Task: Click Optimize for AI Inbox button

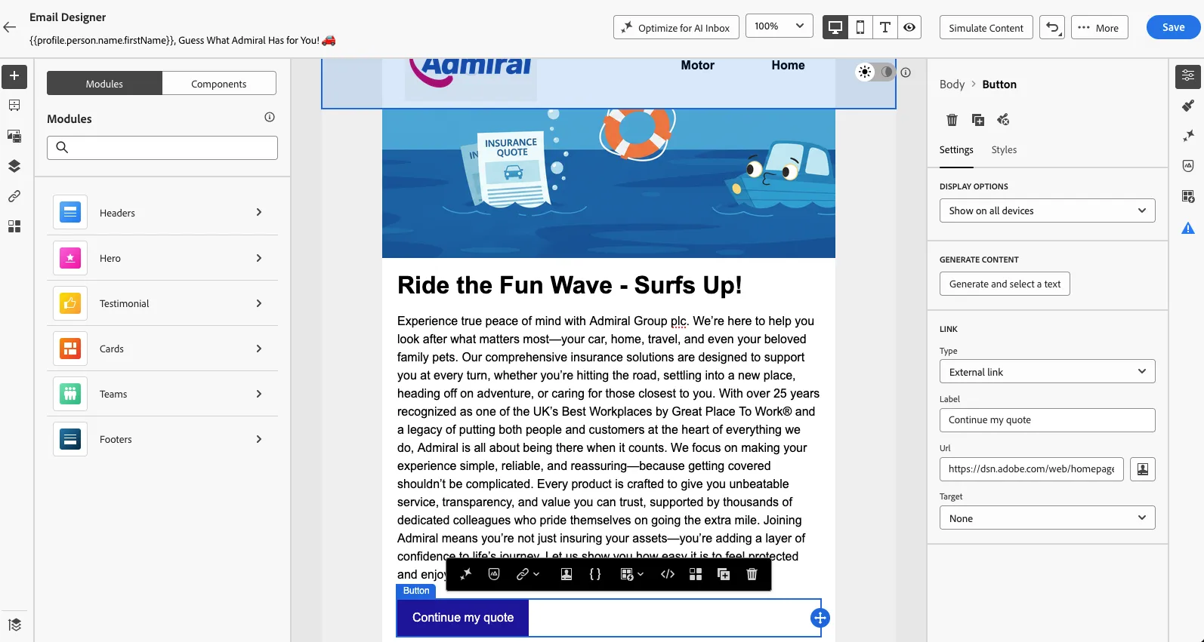Action: (676, 27)
